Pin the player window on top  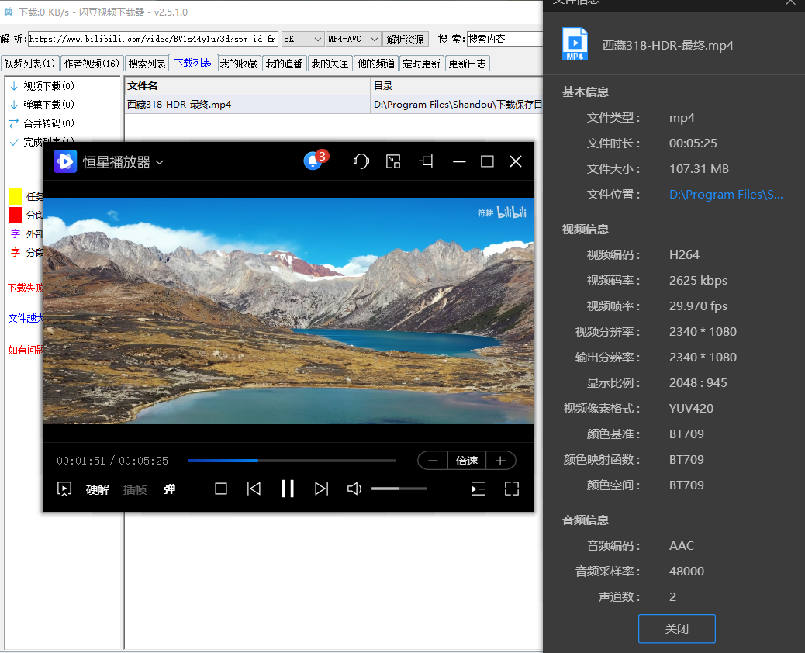[x=426, y=161]
